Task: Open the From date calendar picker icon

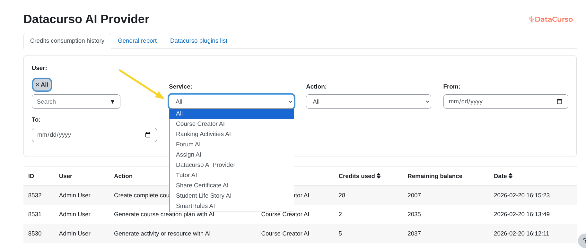Action: pyautogui.click(x=559, y=102)
